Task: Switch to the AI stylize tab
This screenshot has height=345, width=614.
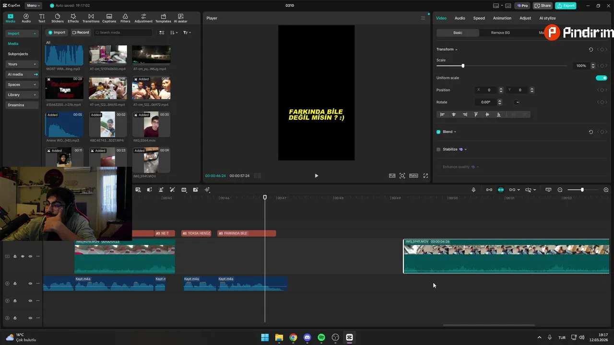Action: coord(547,18)
